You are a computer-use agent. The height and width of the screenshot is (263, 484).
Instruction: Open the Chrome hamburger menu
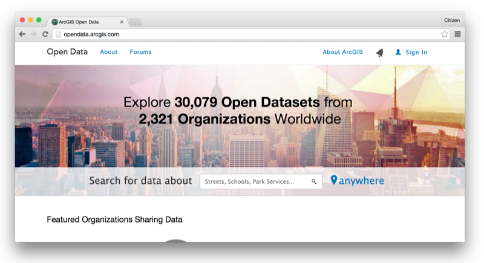click(x=458, y=34)
